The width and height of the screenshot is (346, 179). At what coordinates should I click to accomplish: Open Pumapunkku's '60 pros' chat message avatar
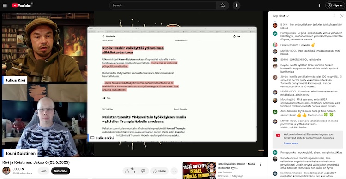click(x=275, y=34)
